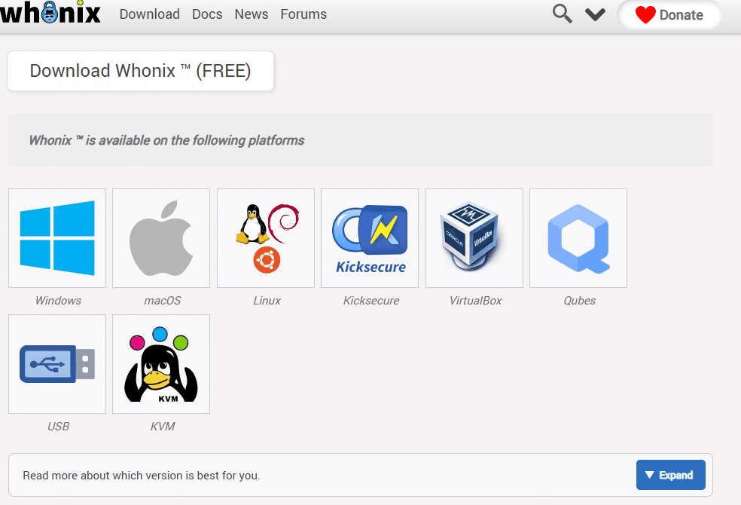Click the Kicksecure caption link
The image size is (741, 505).
371,300
